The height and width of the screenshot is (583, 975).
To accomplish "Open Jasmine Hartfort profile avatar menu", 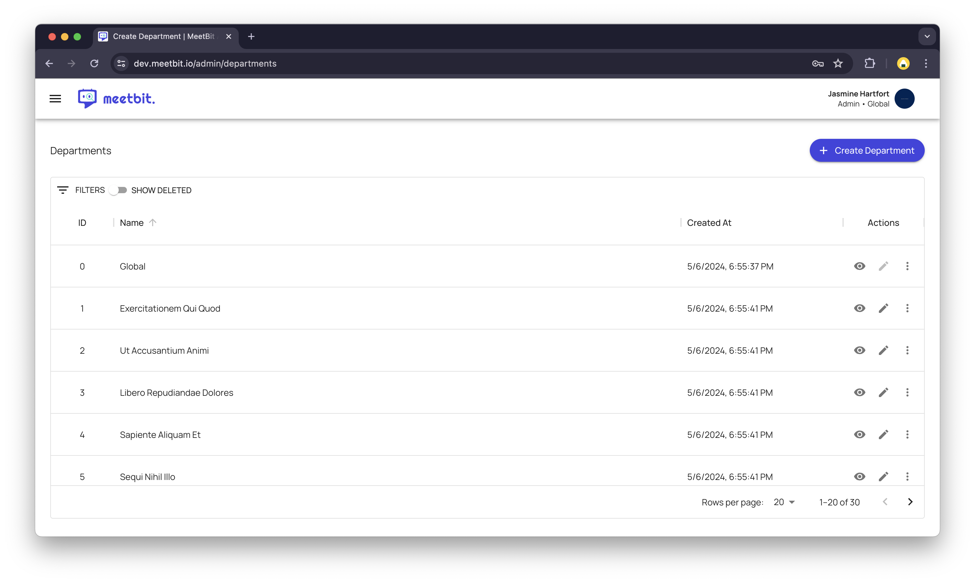I will coord(904,99).
